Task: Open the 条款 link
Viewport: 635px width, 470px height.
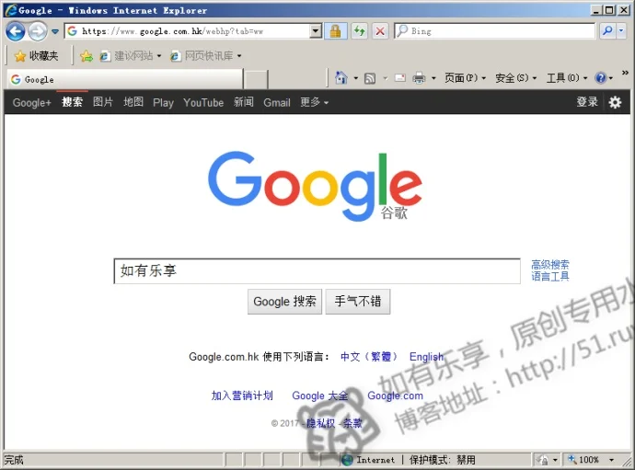Action: click(x=352, y=423)
